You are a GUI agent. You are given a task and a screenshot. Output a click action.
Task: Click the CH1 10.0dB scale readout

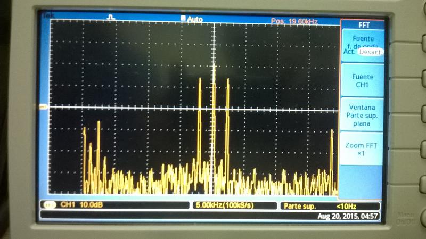click(x=80, y=205)
